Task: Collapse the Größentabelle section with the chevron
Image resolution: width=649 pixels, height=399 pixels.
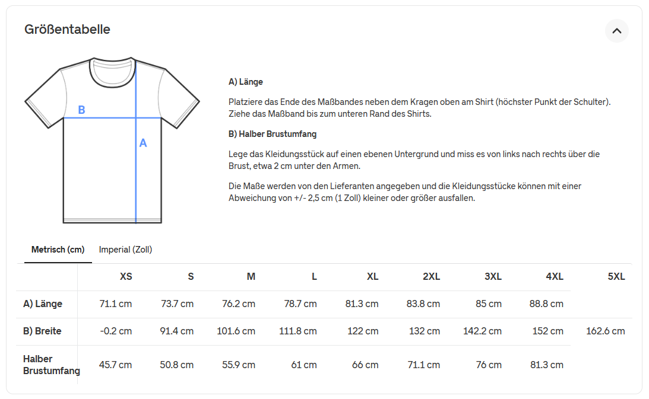Action: 616,31
